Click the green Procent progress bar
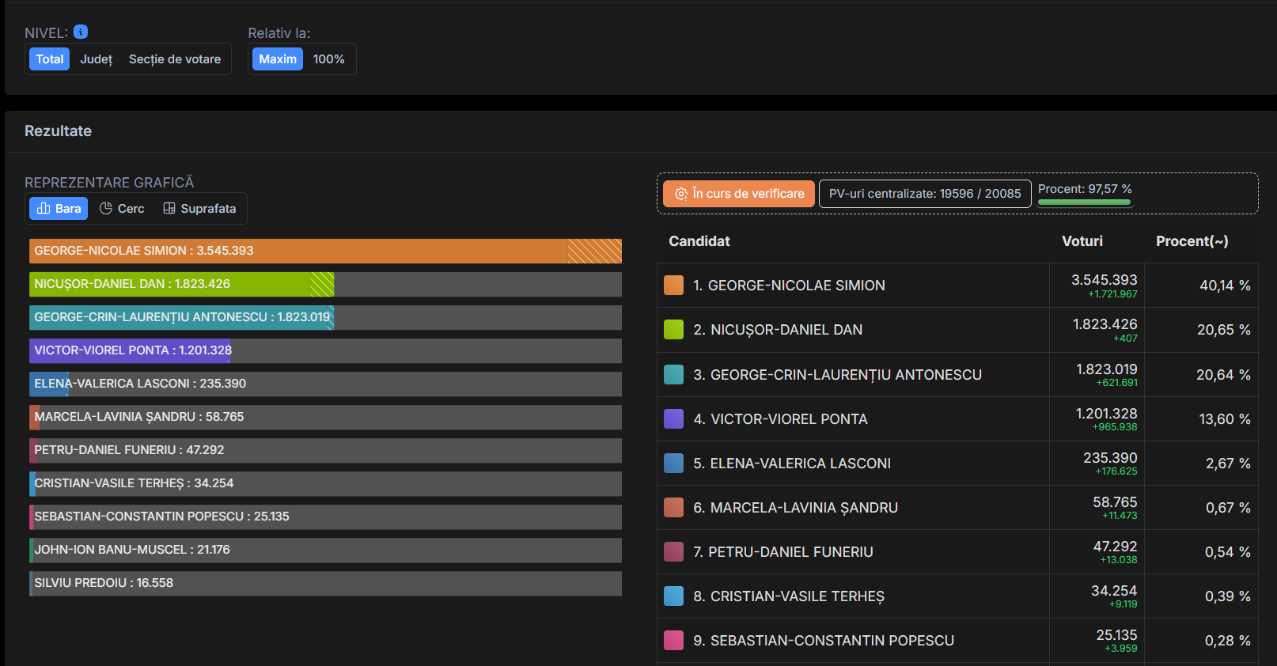Viewport: 1277px width, 666px height. 1084,202
